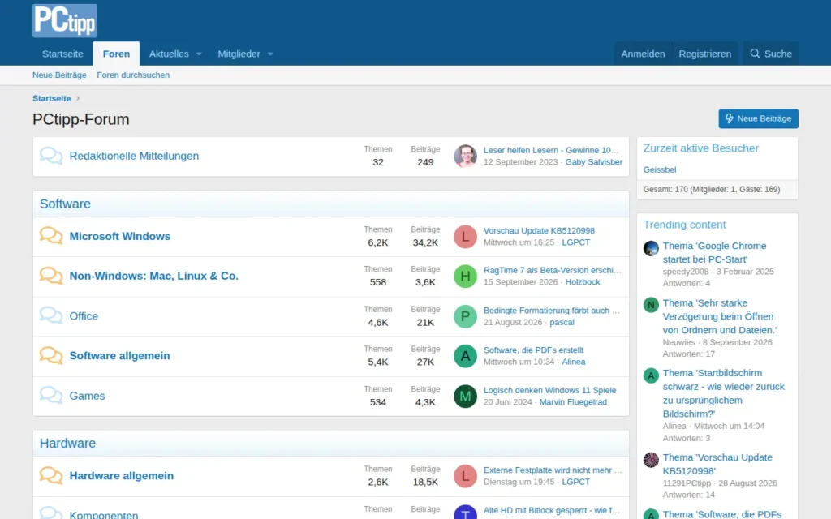The width and height of the screenshot is (831, 519).
Task: Click username Alinea in Software allgemein row
Action: (x=574, y=362)
